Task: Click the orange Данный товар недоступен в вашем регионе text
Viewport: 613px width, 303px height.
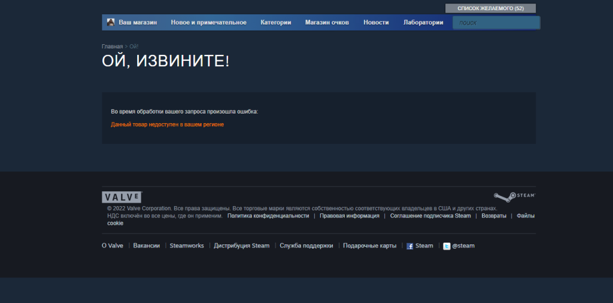Action: 168,124
